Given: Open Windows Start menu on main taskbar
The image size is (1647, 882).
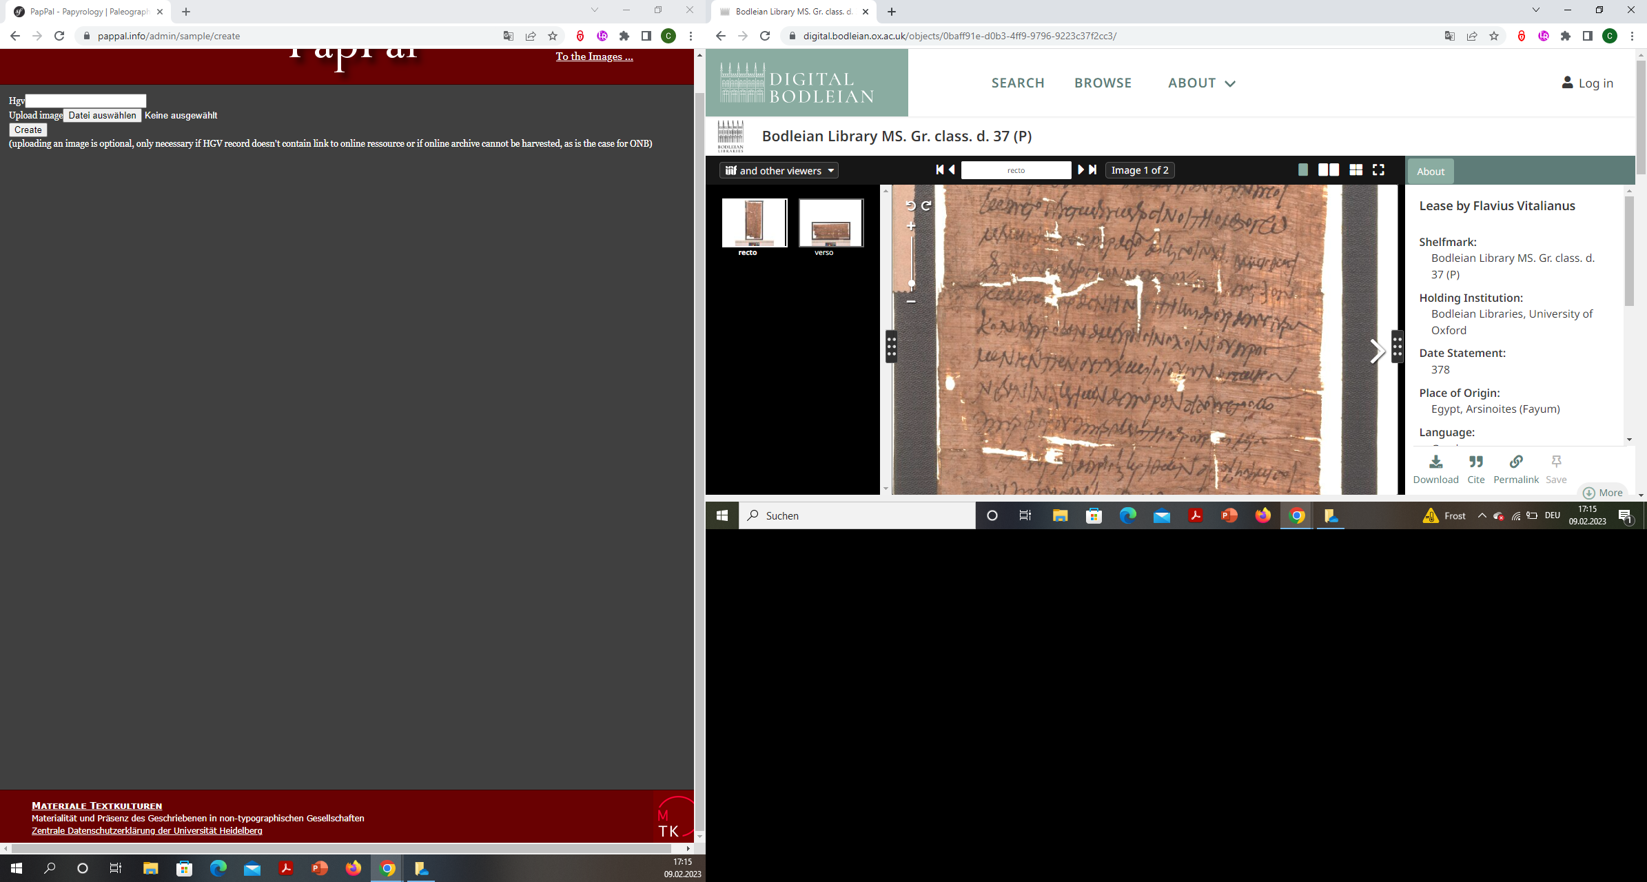Looking at the screenshot, I should click(x=17, y=868).
